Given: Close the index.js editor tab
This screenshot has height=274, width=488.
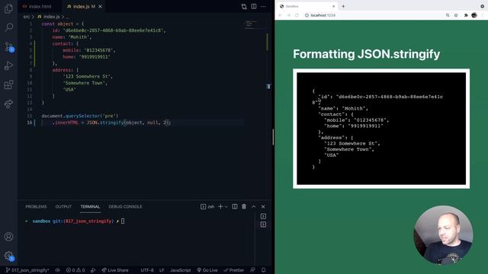Looking at the screenshot, I should [100, 7].
